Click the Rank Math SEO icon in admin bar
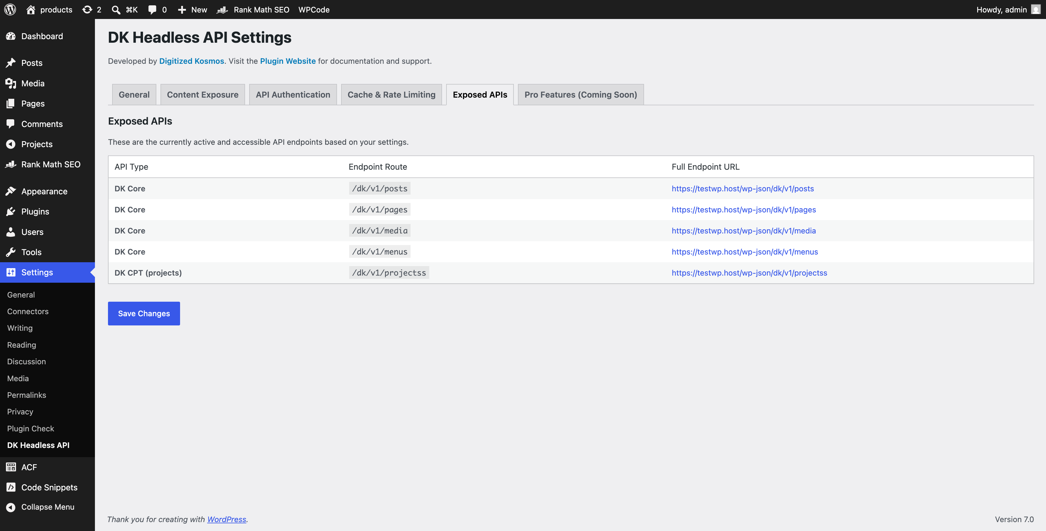The height and width of the screenshot is (531, 1046). [222, 10]
